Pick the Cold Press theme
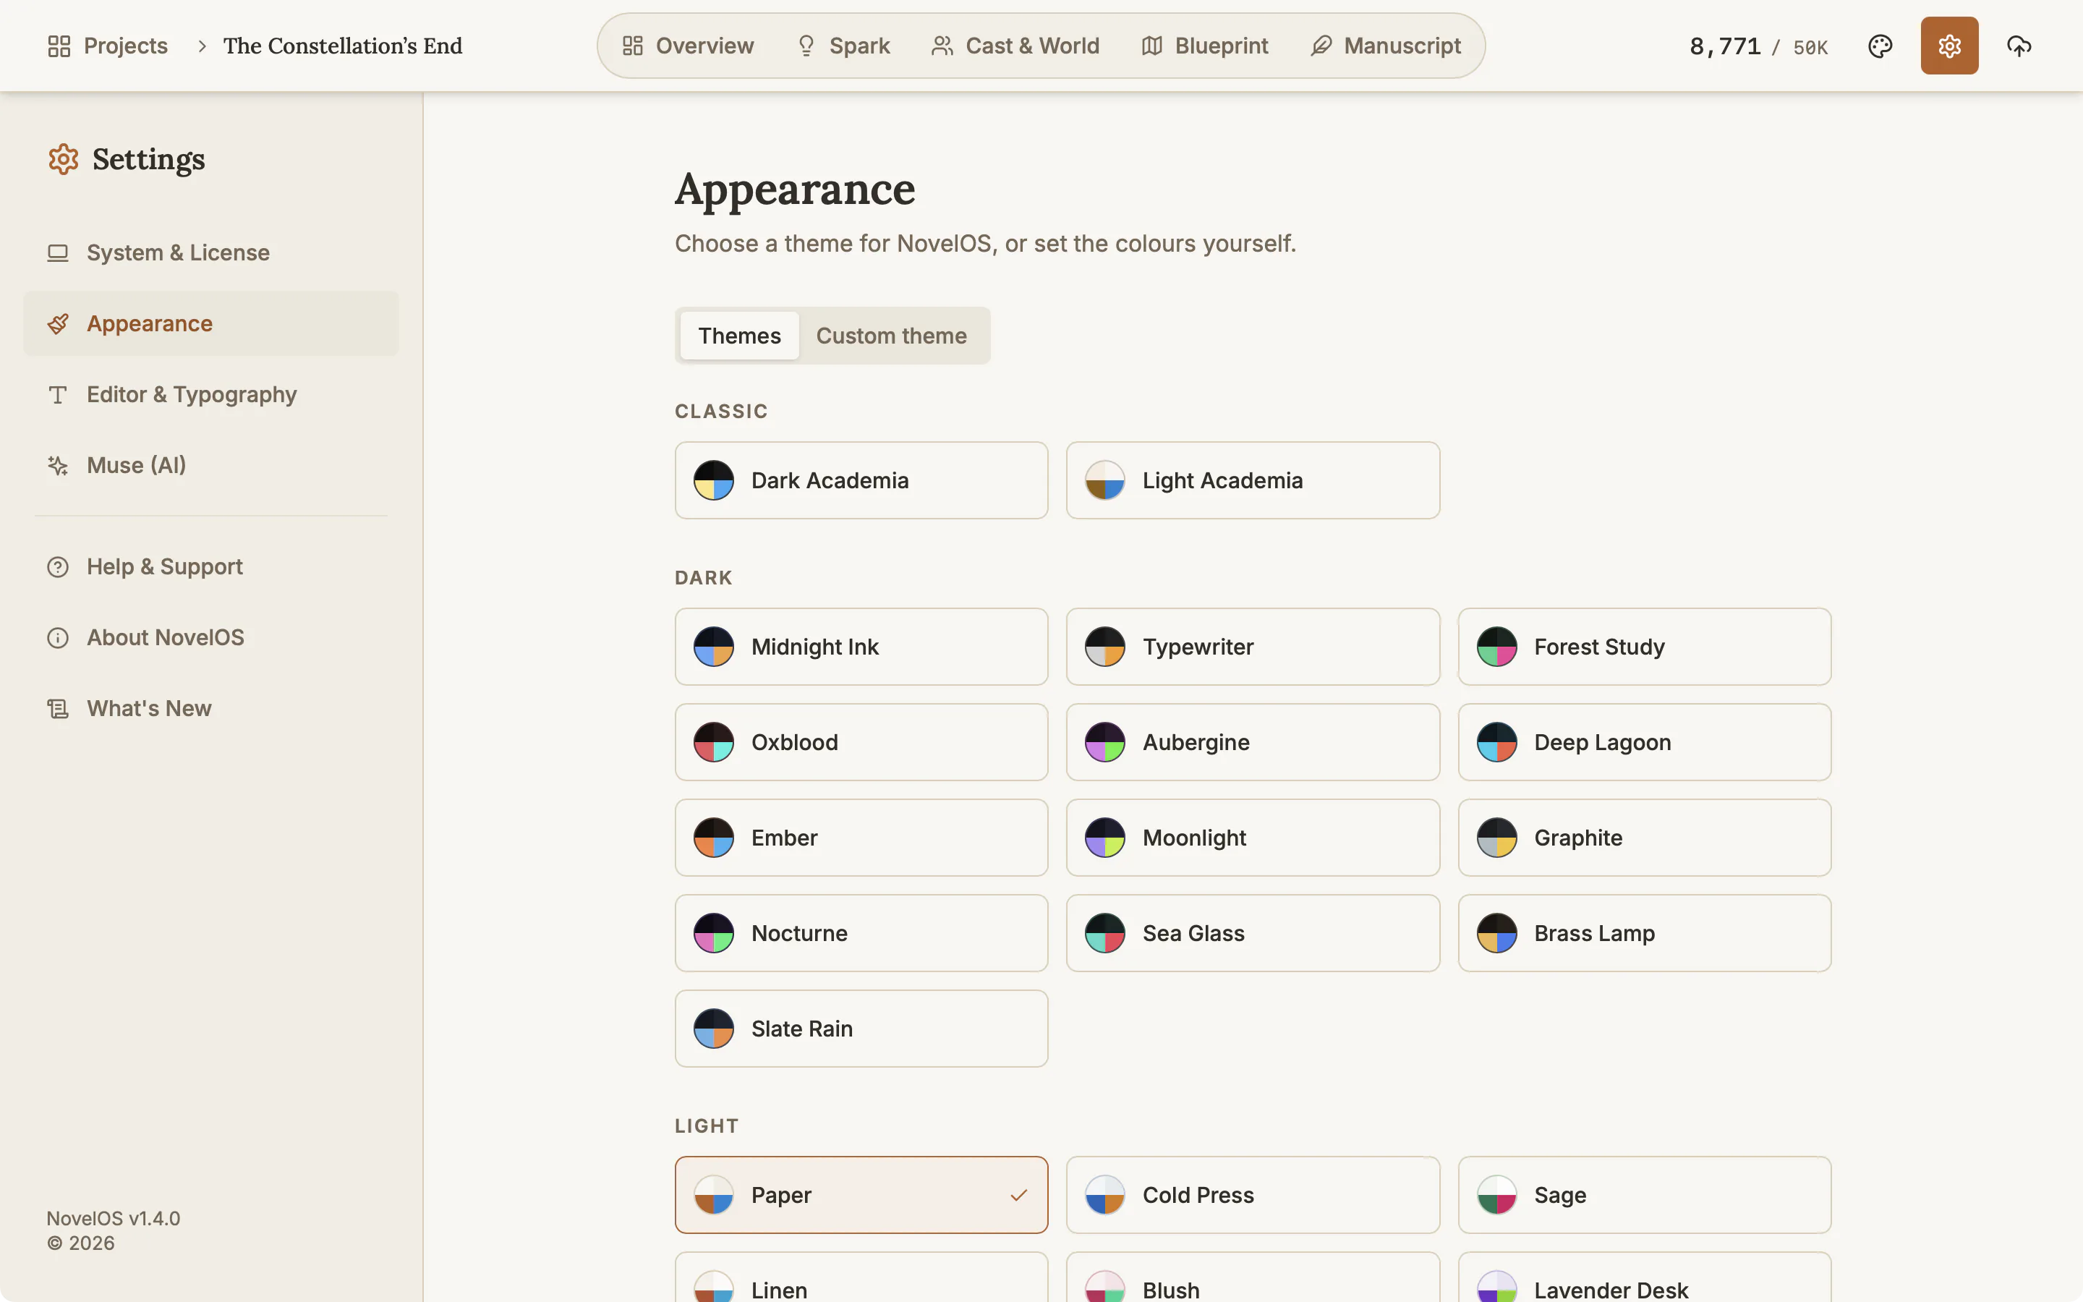The image size is (2083, 1302). click(1253, 1195)
